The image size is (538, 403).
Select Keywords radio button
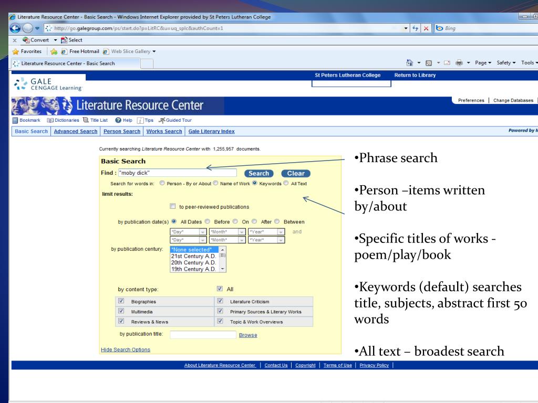coord(255,183)
